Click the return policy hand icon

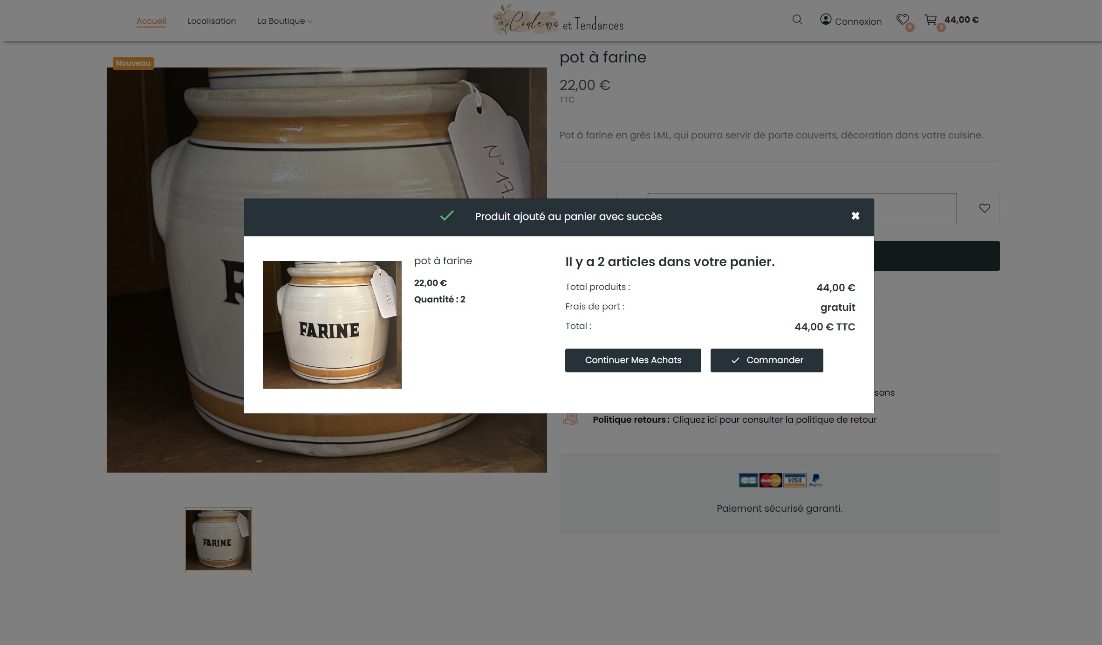click(x=571, y=419)
